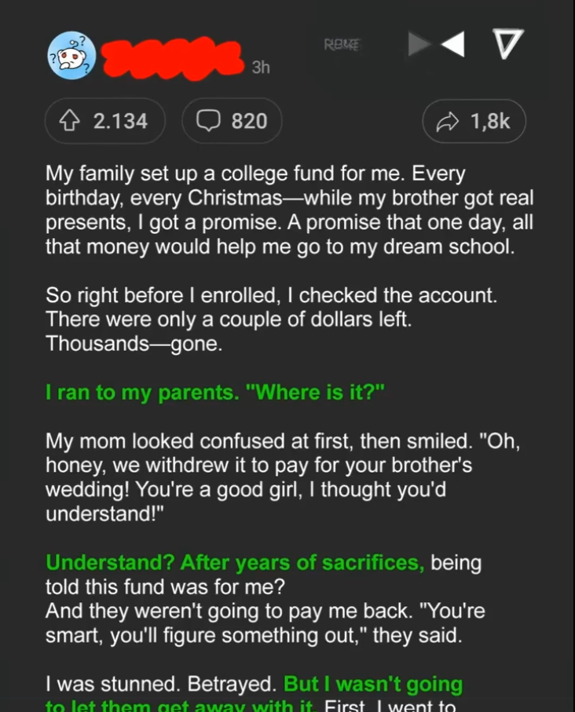Click the upvote count number 2.134

pyautogui.click(x=120, y=121)
